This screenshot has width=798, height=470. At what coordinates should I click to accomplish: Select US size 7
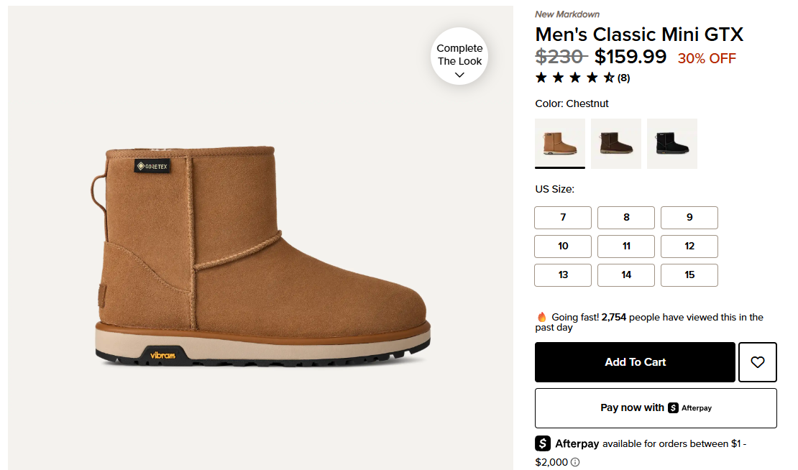[x=563, y=218]
